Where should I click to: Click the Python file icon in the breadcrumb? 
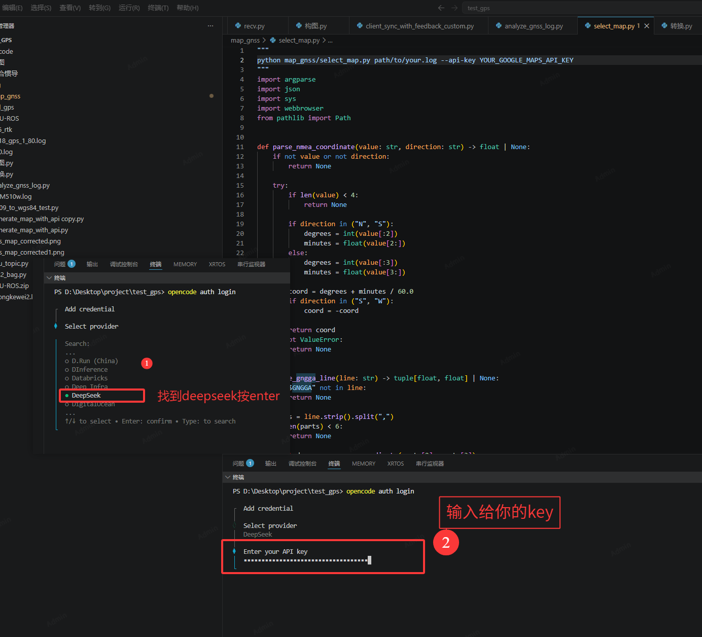(273, 40)
